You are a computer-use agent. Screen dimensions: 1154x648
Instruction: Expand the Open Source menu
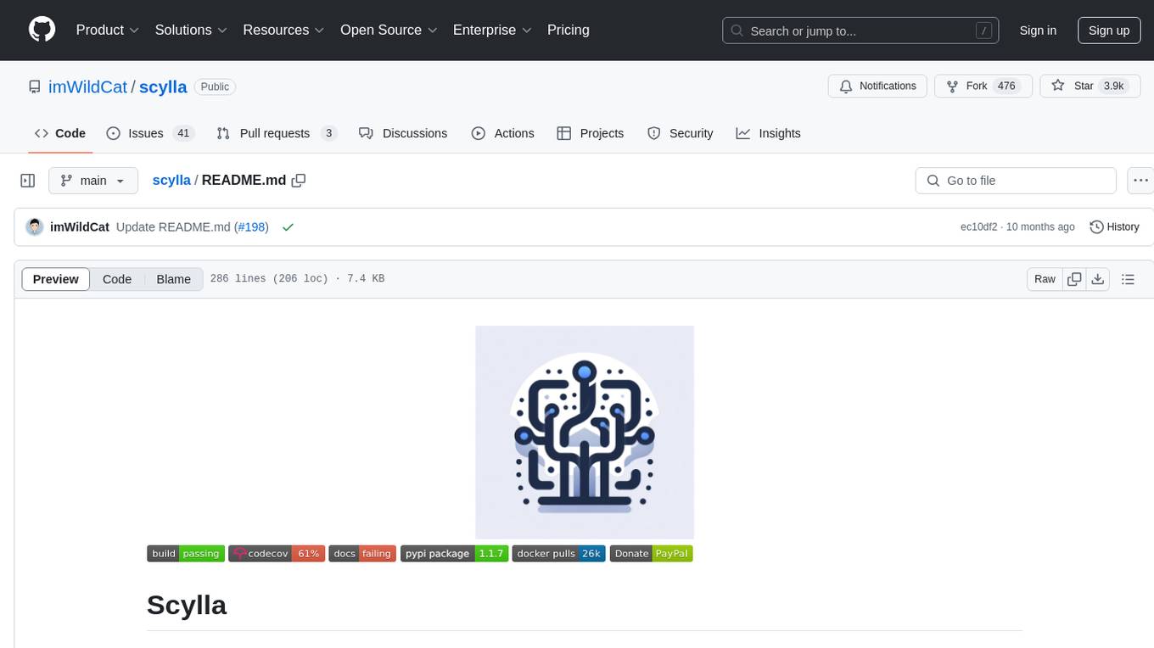(389, 30)
